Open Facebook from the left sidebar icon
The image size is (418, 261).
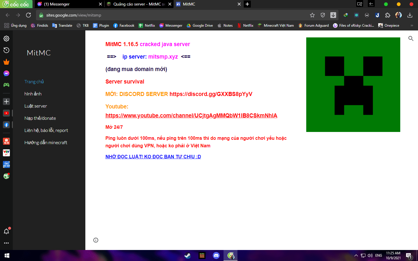[x=6, y=125]
